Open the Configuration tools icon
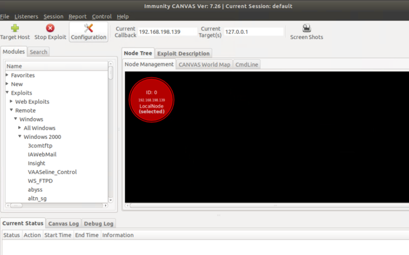 tap(89, 28)
